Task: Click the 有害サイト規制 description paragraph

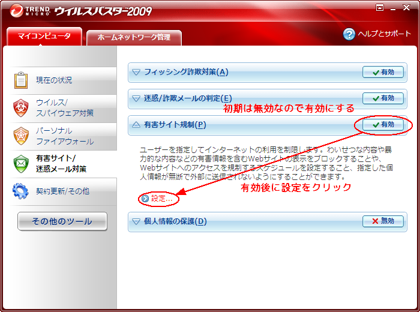Action: click(266, 163)
